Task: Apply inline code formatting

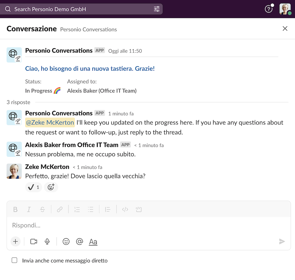Action: [x=125, y=210]
